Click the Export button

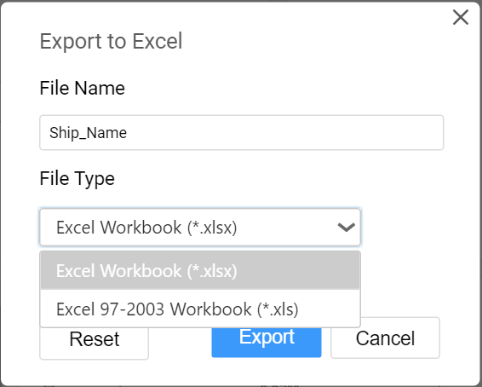tap(267, 342)
